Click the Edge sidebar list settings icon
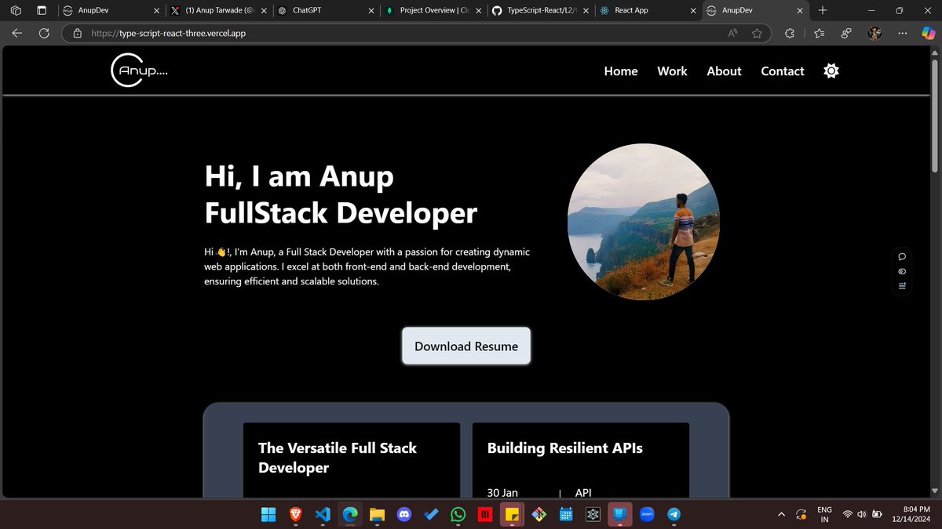The height and width of the screenshot is (529, 942). (902, 285)
